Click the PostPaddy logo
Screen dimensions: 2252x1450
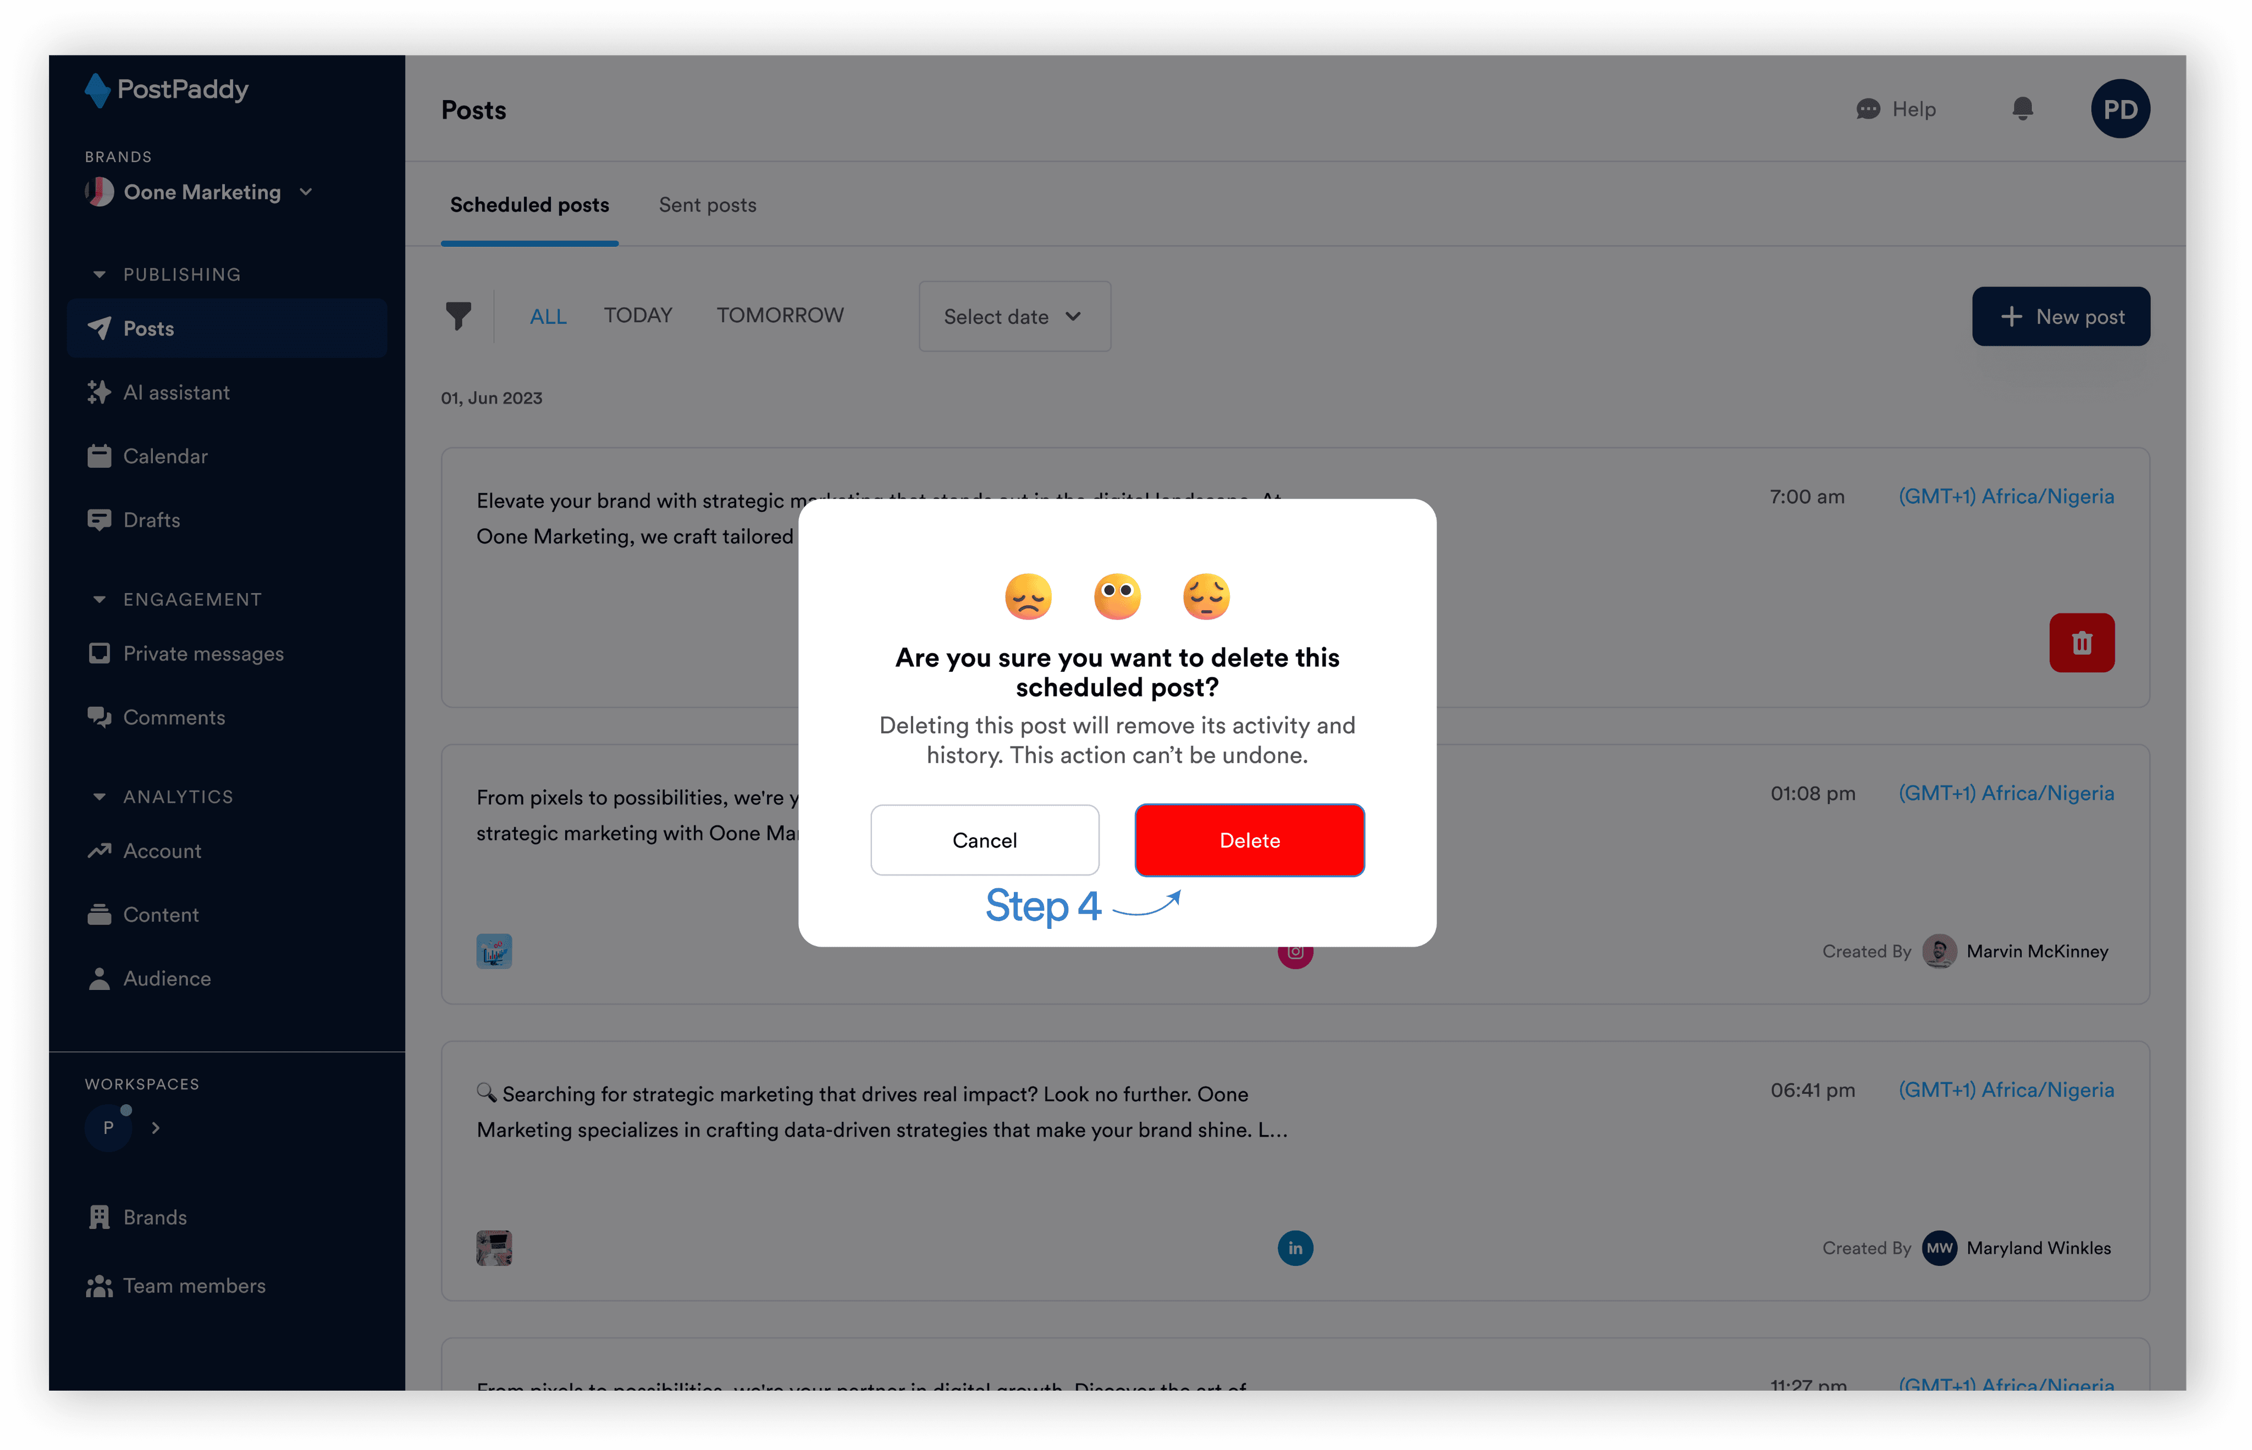pos(167,90)
